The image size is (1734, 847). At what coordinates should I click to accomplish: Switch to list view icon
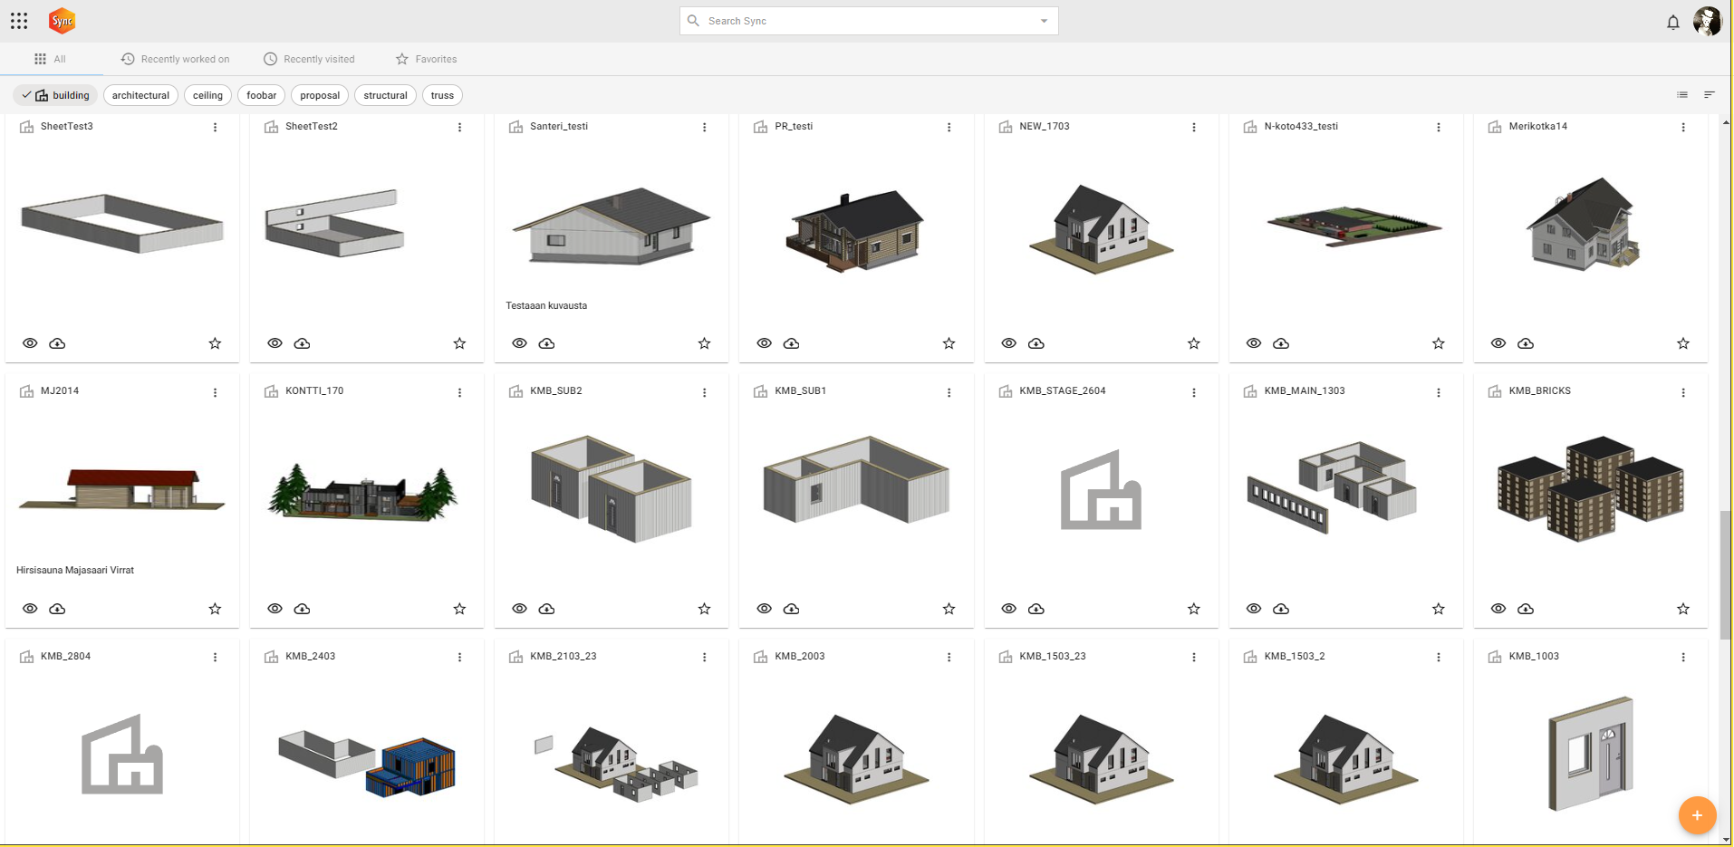pos(1682,95)
